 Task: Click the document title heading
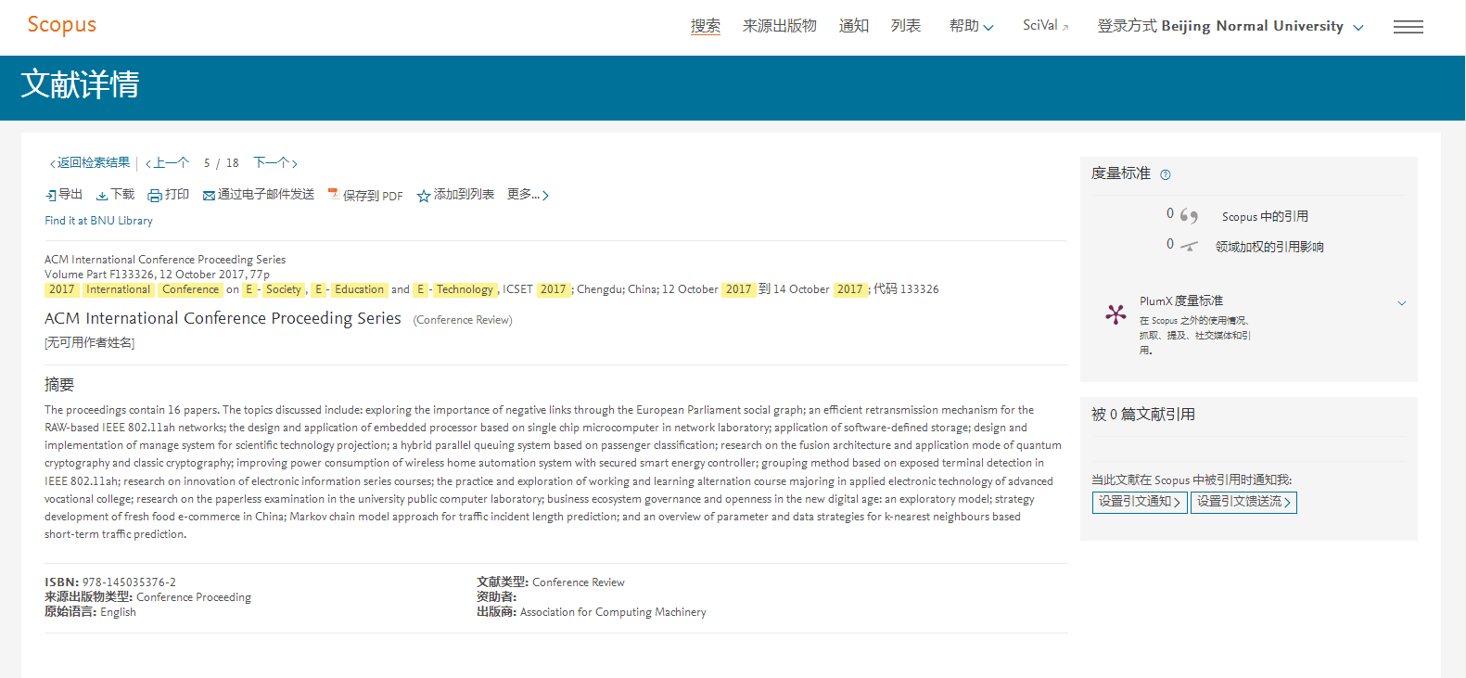coord(223,318)
